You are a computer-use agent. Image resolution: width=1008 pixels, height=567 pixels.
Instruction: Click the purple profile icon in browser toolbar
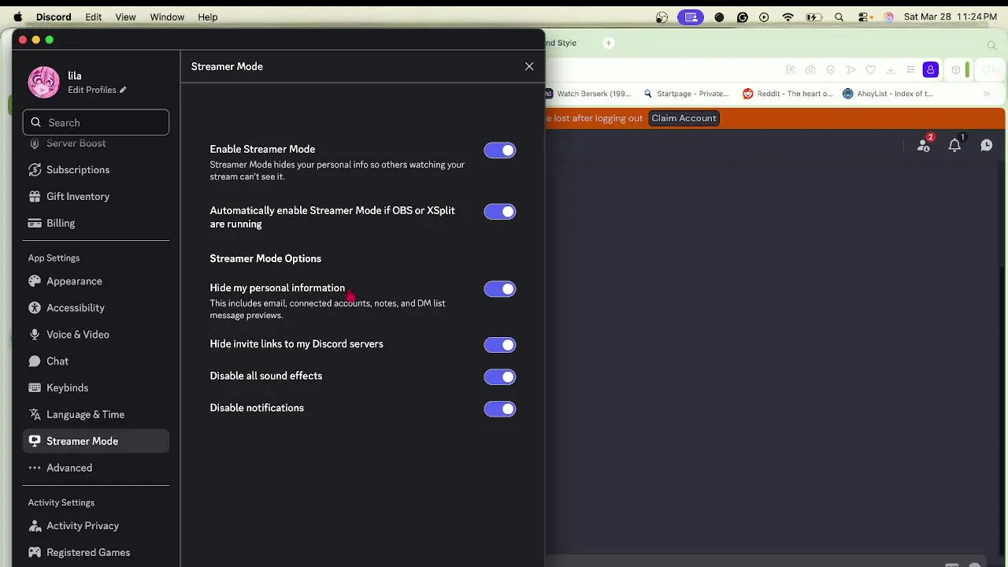tap(931, 70)
